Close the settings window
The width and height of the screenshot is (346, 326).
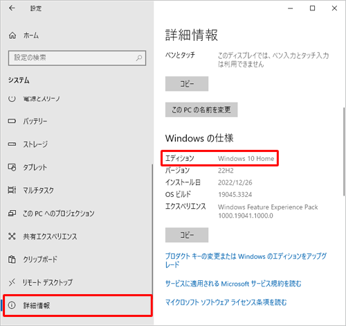tap(334, 8)
